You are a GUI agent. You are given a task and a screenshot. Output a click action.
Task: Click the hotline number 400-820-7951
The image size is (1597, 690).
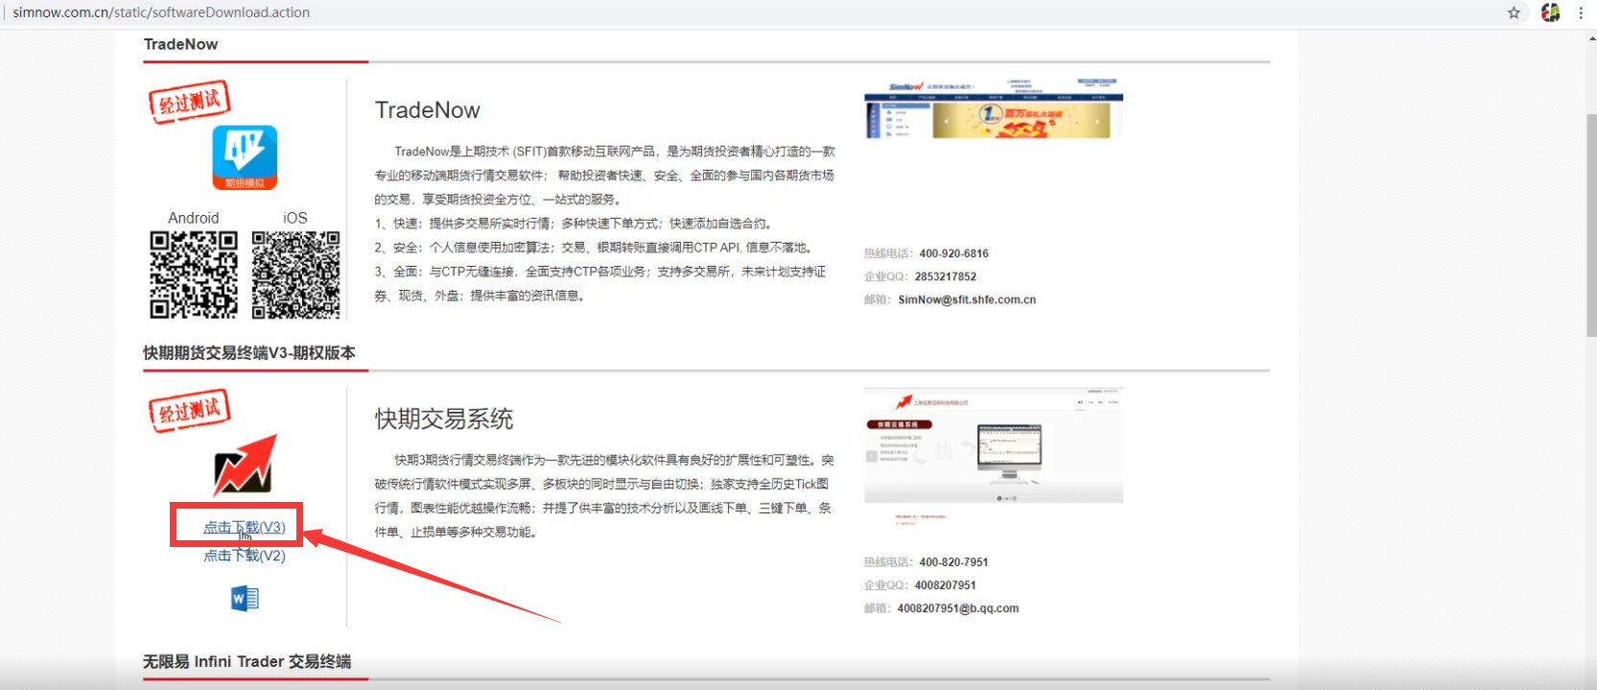pos(953,562)
